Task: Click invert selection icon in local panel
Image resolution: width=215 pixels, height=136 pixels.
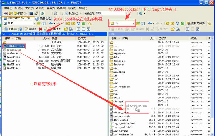Action: pyautogui.click(x=88, y=29)
